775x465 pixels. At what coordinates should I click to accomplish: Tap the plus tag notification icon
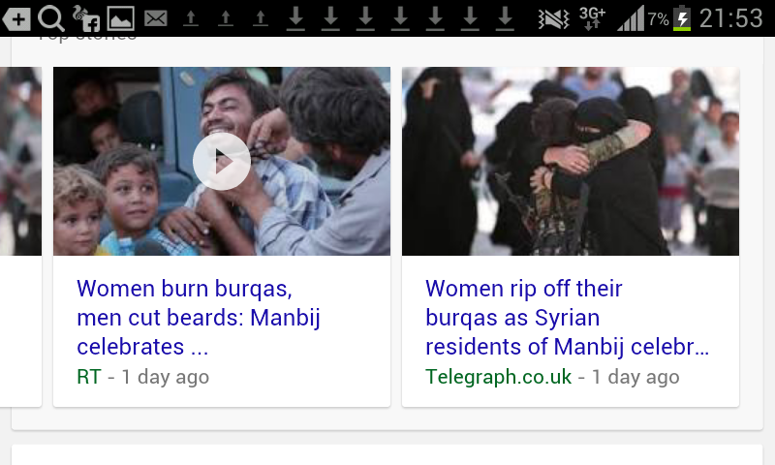(16, 19)
